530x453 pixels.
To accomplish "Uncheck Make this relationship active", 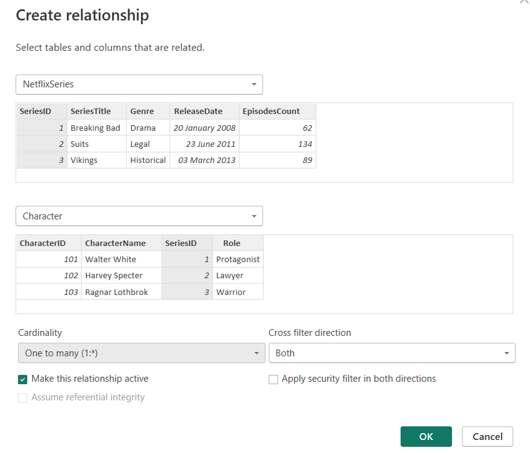I will coord(23,379).
